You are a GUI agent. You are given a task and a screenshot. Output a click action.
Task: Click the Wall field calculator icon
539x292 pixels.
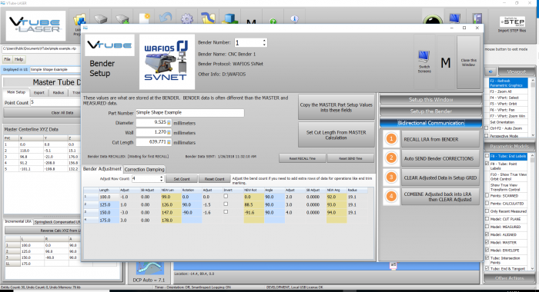(x=169, y=132)
